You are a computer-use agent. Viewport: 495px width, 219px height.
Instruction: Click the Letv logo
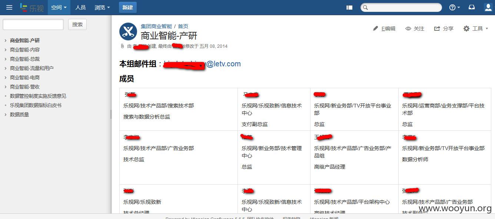tap(32, 7)
